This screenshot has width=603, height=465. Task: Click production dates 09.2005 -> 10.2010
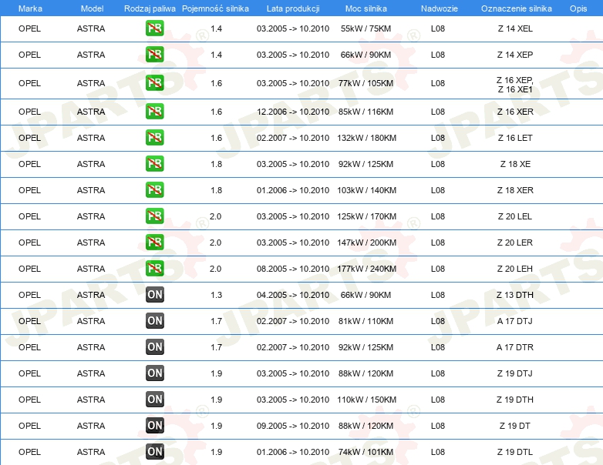[x=293, y=425]
